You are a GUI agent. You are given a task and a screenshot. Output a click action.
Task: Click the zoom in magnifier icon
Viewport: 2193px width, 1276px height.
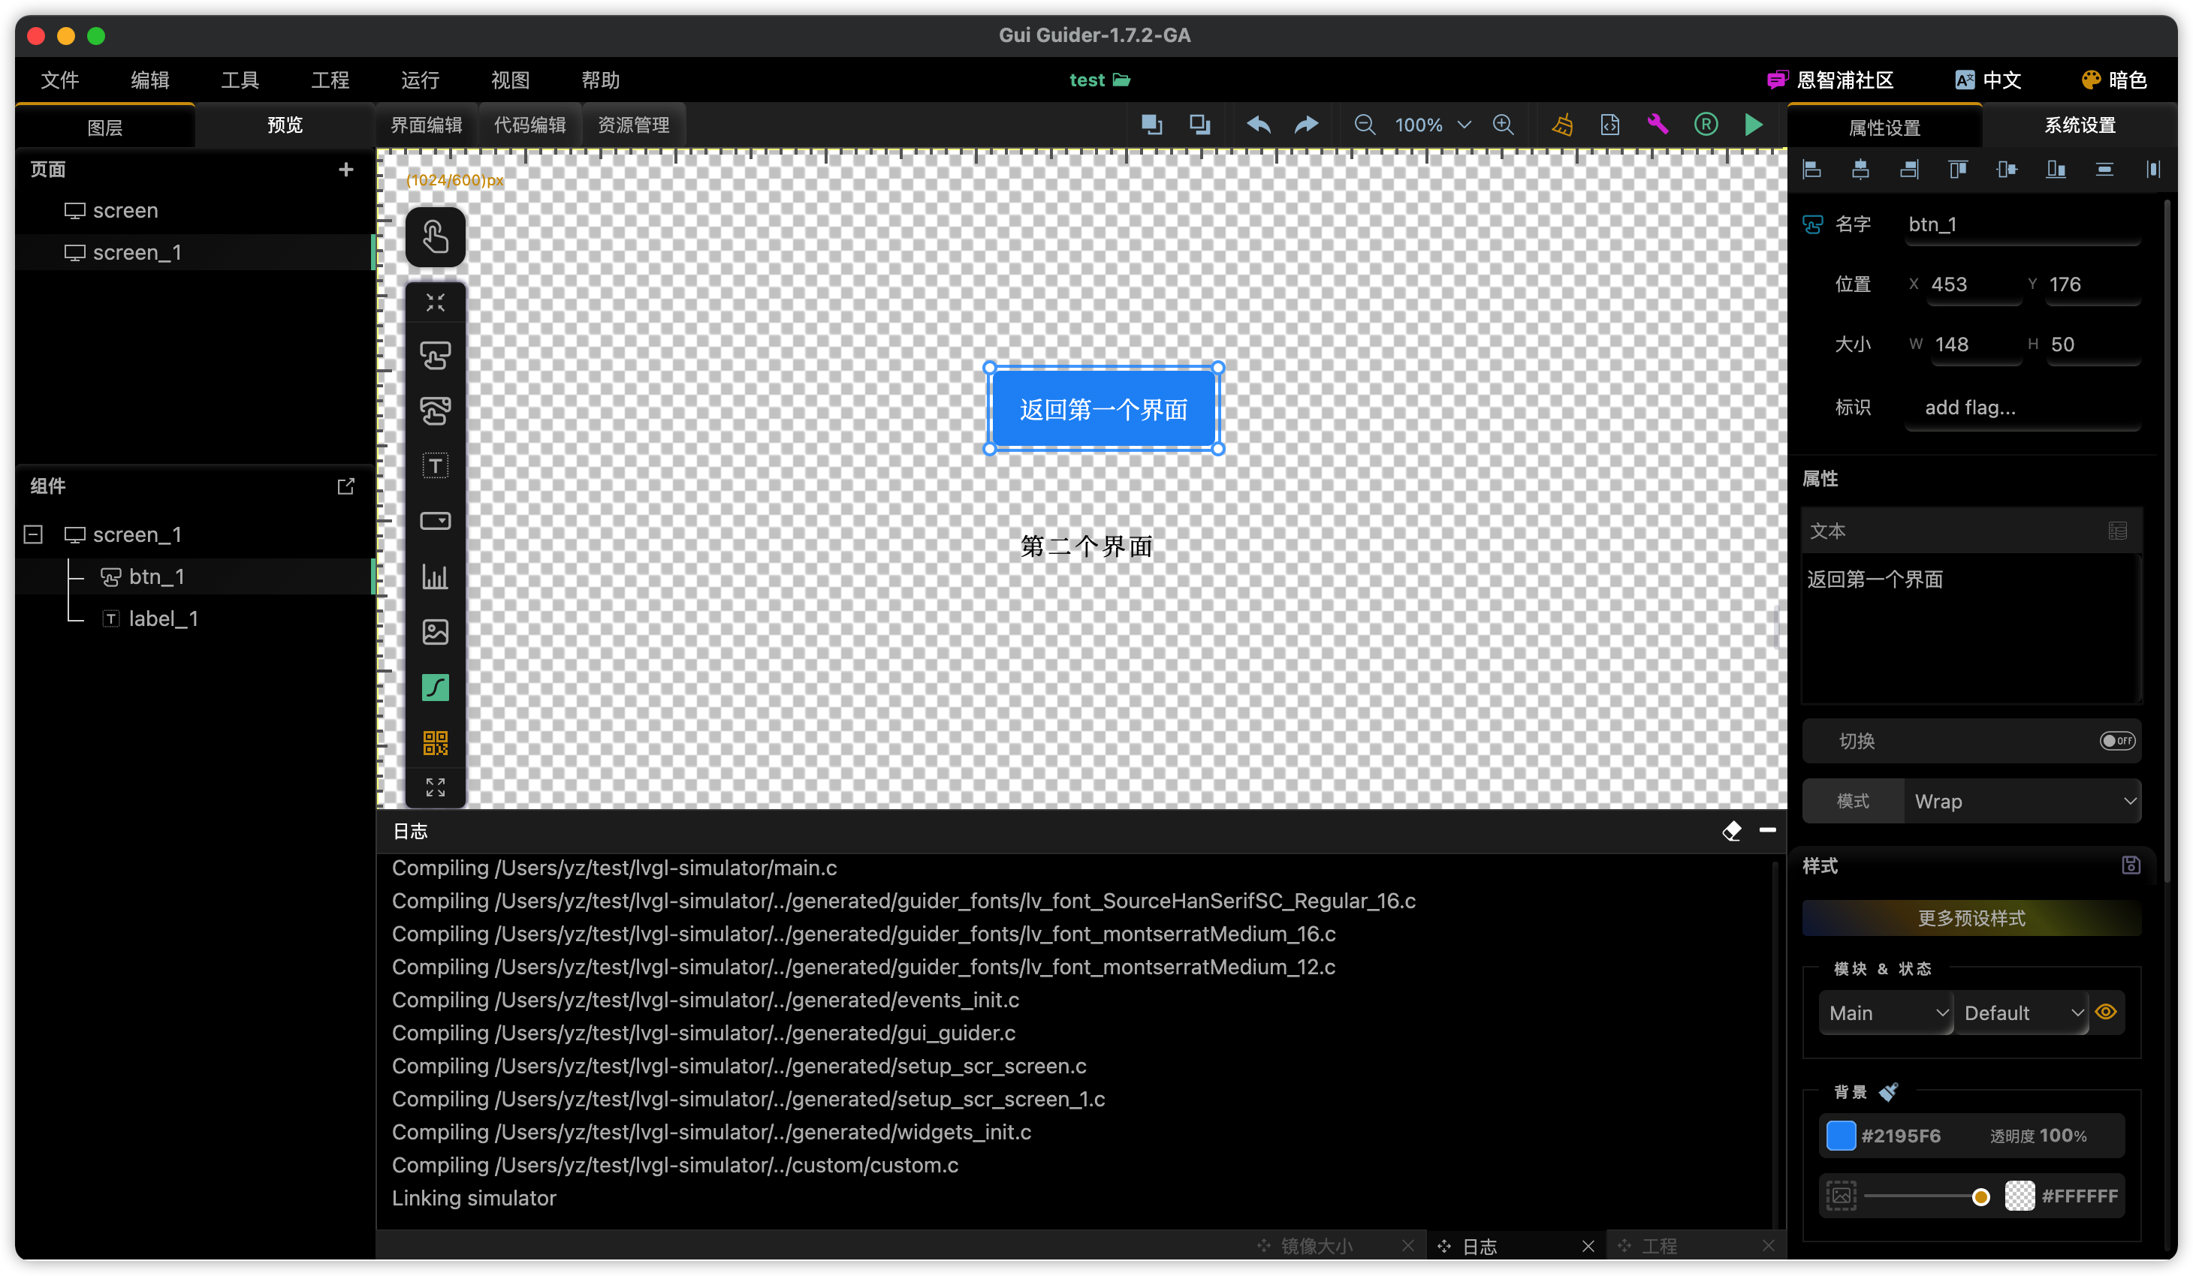(x=1503, y=125)
